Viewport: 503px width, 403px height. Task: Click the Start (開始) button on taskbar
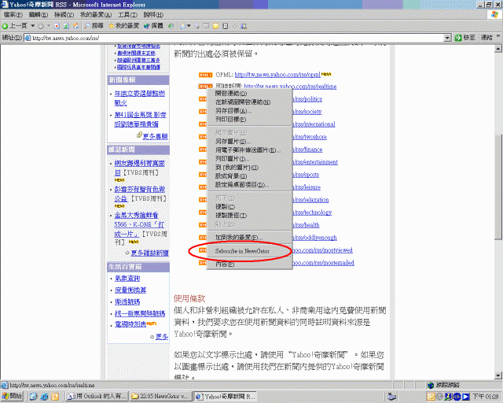click(13, 397)
